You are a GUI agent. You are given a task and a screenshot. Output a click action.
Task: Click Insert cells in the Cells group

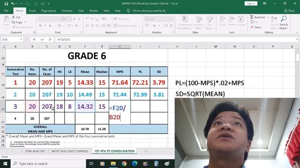(x=222, y=22)
